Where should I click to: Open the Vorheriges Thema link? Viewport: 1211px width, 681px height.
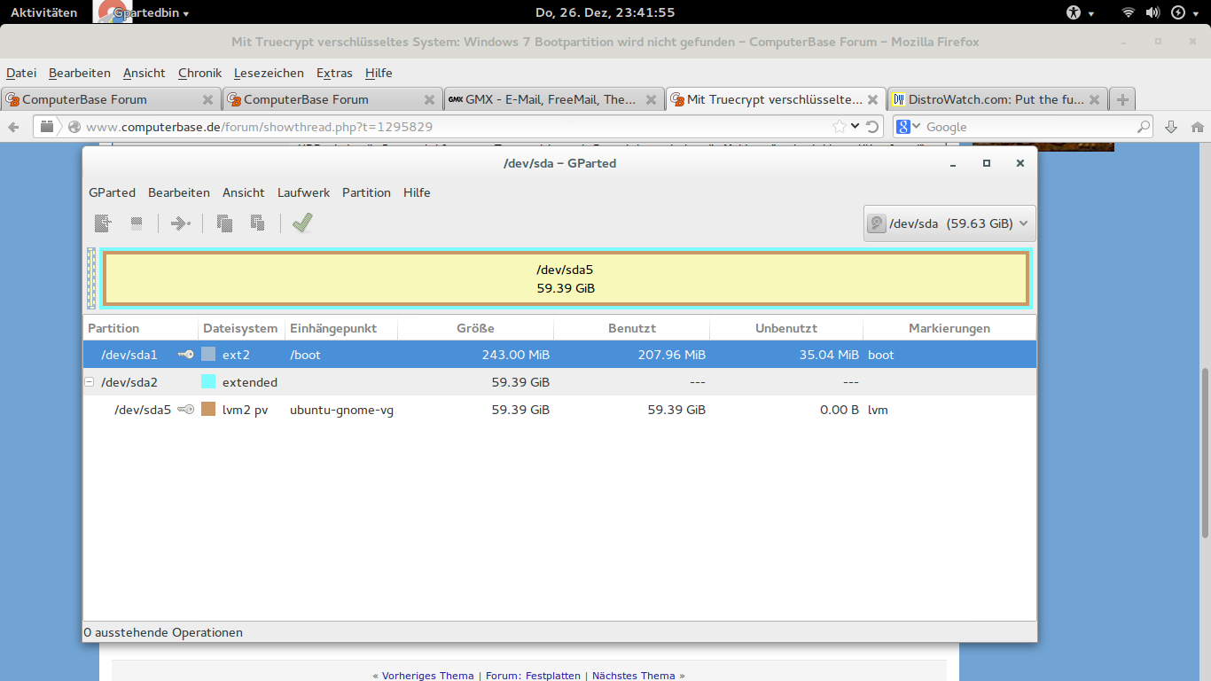428,676
